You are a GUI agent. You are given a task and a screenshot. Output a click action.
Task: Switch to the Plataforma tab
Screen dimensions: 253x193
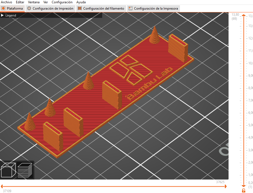point(12,9)
